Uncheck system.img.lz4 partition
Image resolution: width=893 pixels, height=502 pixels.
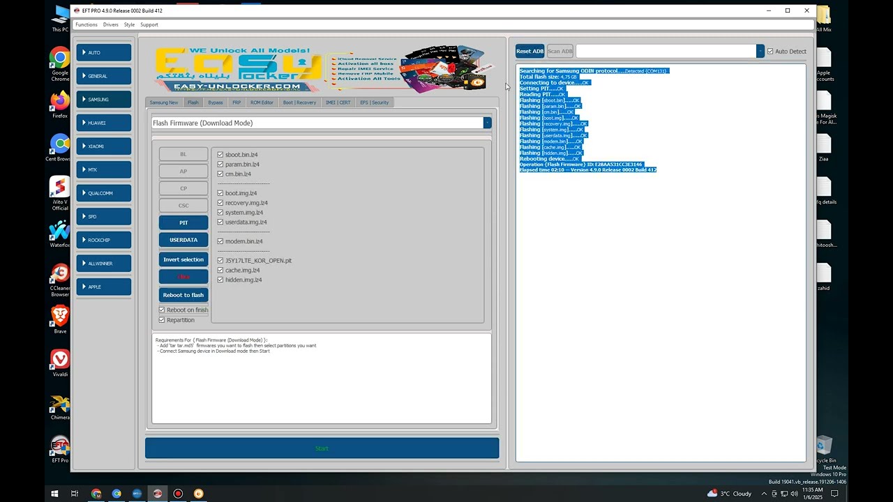(220, 213)
